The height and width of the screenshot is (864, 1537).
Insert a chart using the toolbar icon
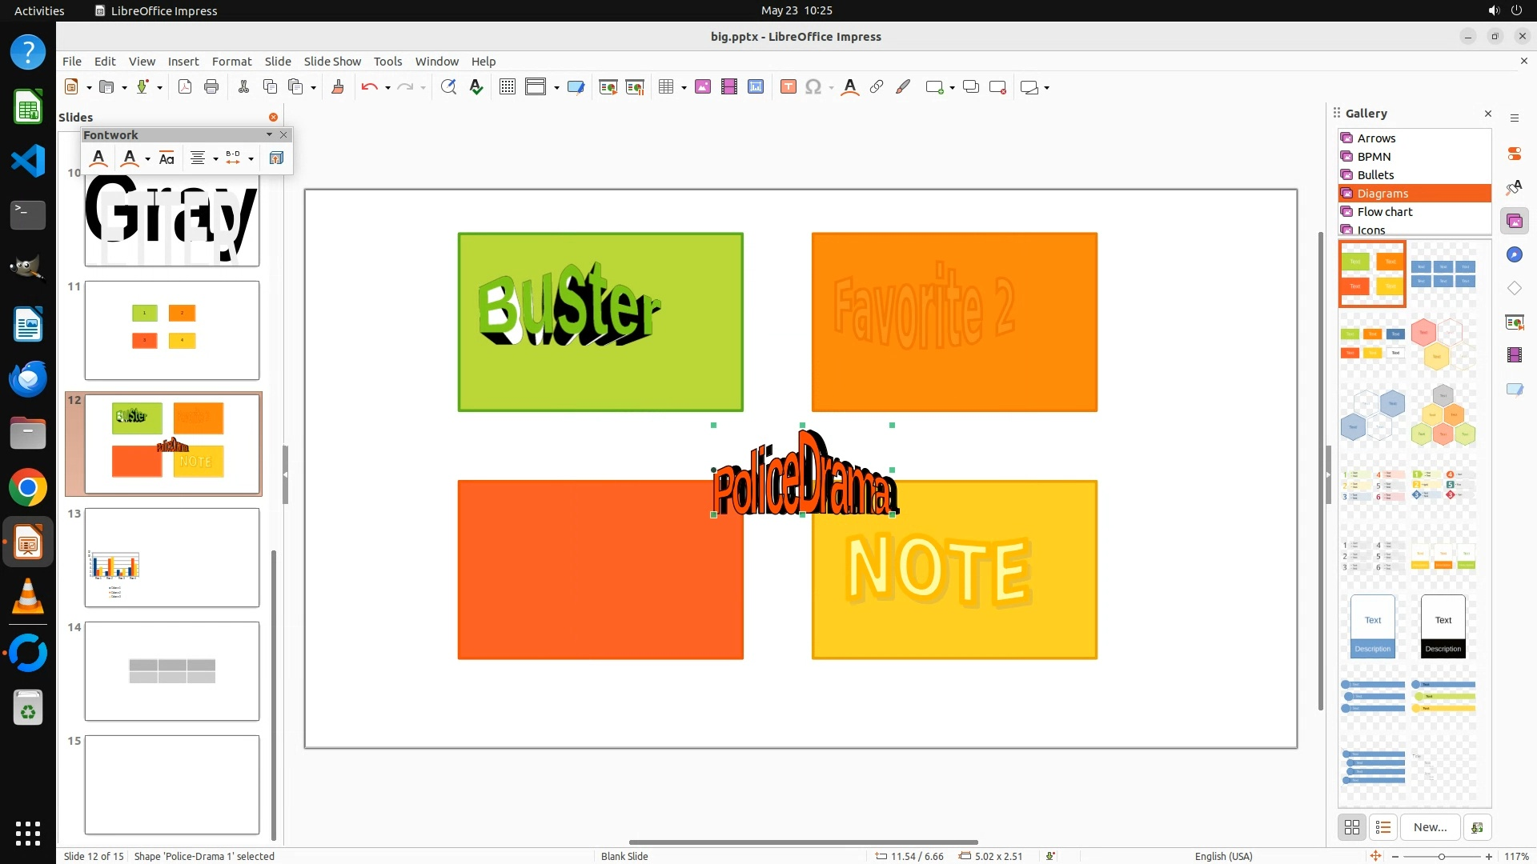point(756,87)
